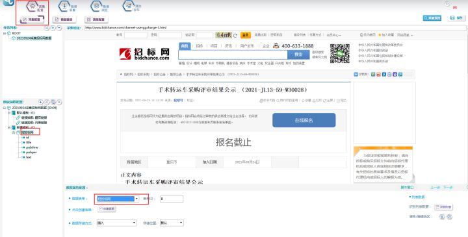Click the webpage account input field
Screen dimensions: 468x237
[136, 35]
